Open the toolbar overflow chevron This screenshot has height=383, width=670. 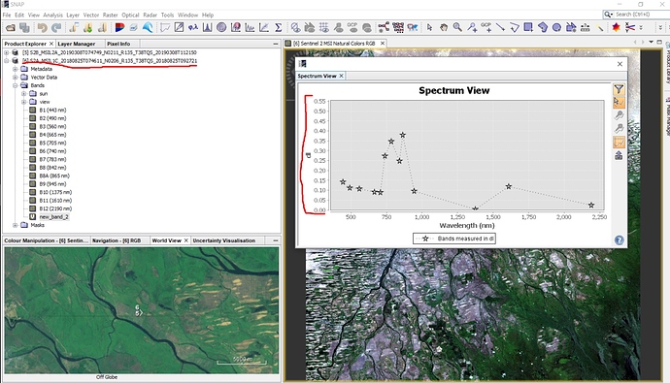(641, 28)
